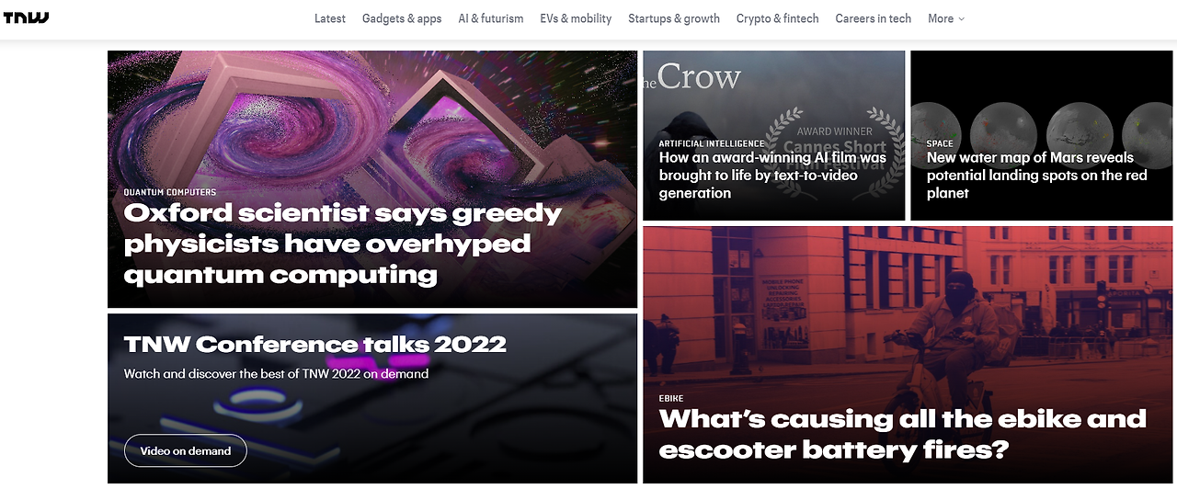Viewport: 1177px width, 489px height.
Task: Select AI & futurism nav item
Action: click(x=491, y=18)
